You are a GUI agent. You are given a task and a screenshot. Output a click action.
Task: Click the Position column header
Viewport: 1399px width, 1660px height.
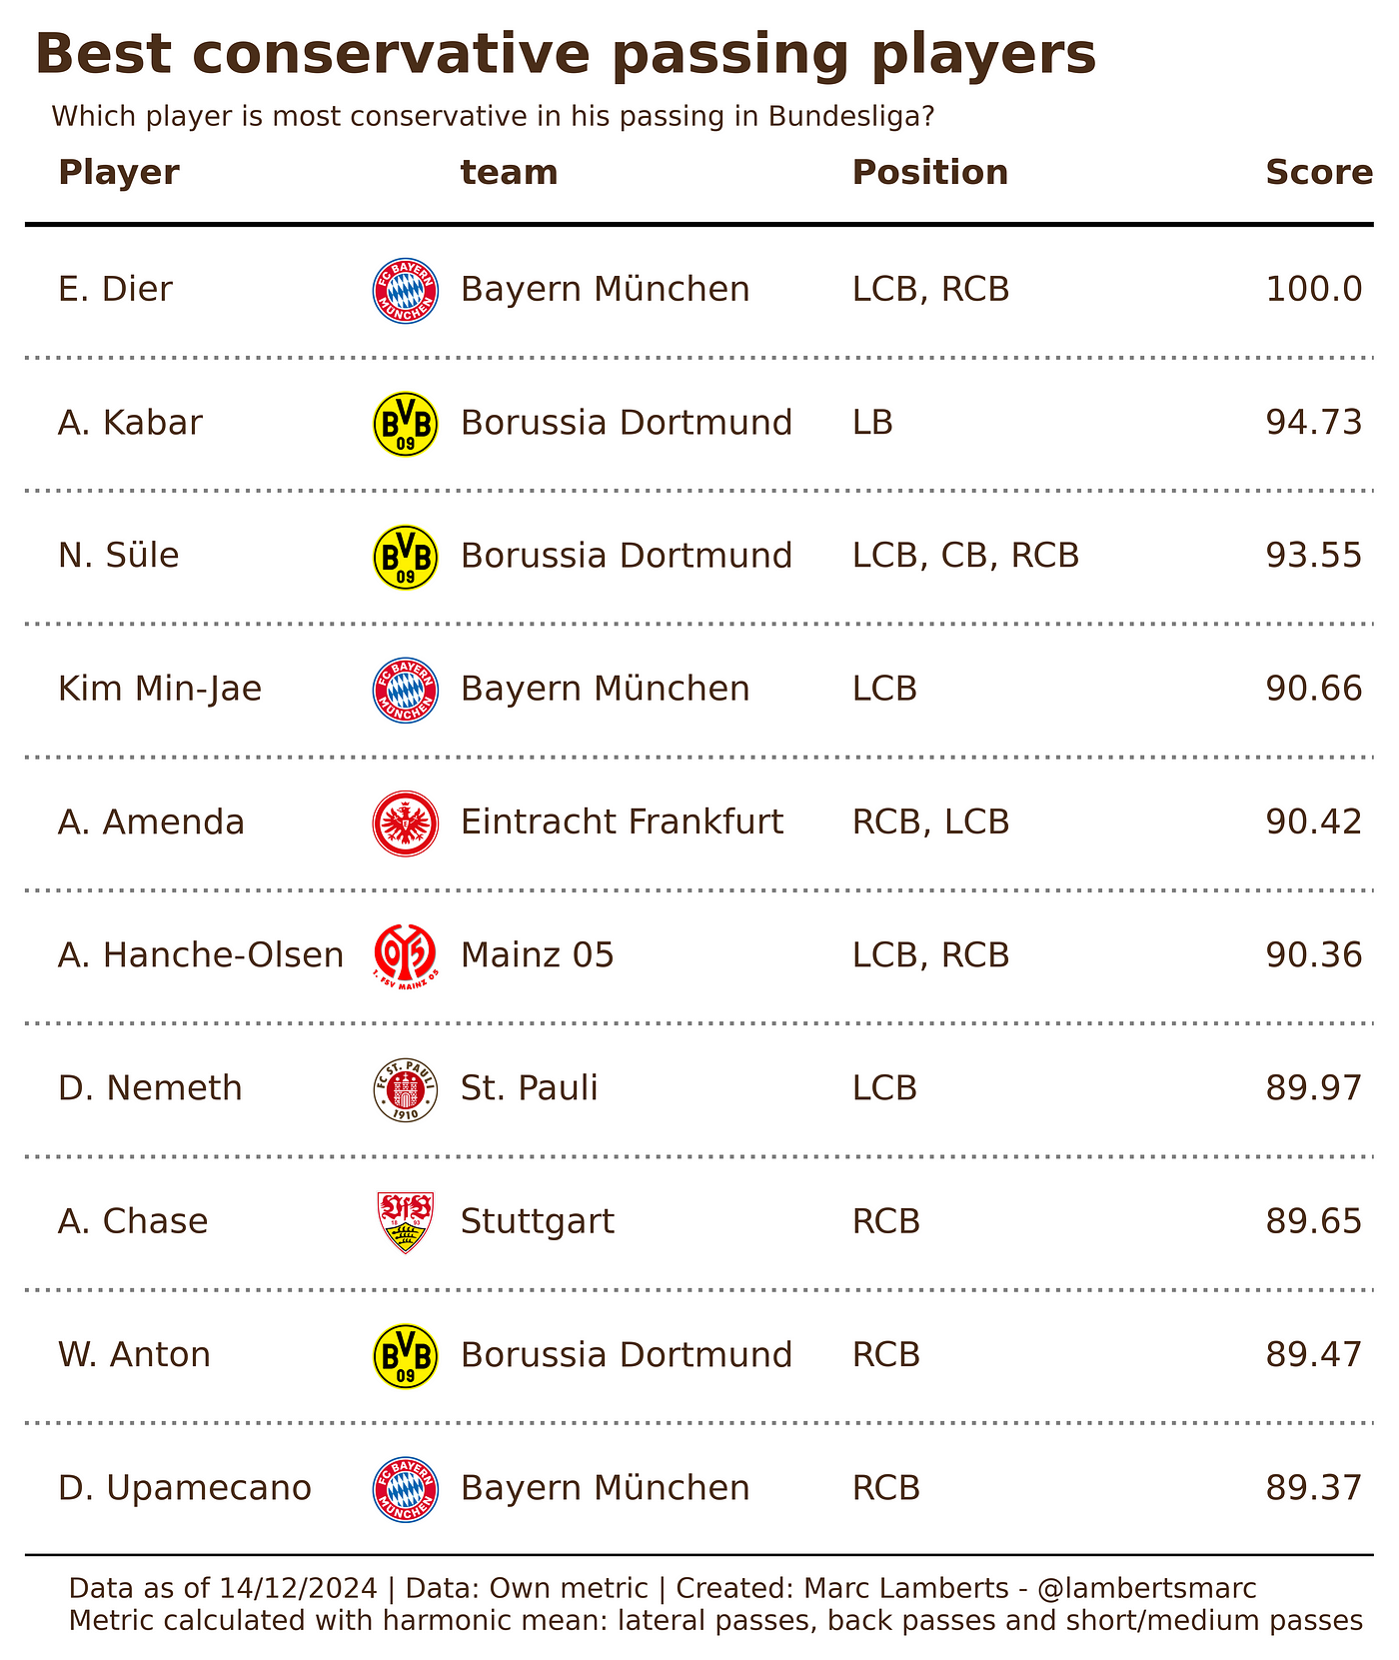(x=930, y=173)
